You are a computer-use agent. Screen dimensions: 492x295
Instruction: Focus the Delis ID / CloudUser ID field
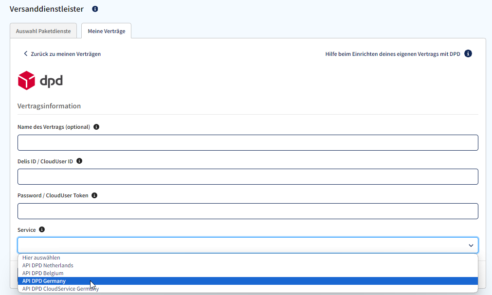(x=248, y=176)
